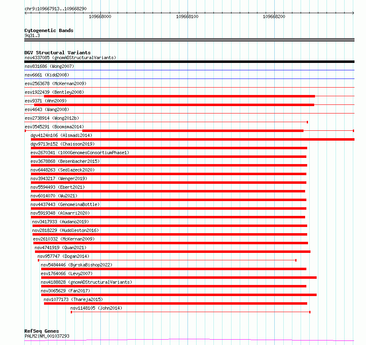Open variant nsv831686 (Wong2007)
This screenshot has width=366, height=345.
coord(49,66)
